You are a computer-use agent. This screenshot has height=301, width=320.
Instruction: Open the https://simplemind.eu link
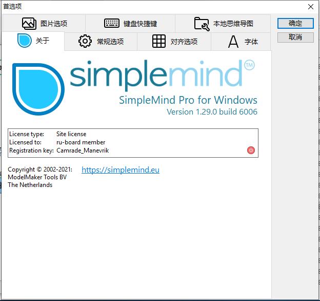tap(121, 170)
